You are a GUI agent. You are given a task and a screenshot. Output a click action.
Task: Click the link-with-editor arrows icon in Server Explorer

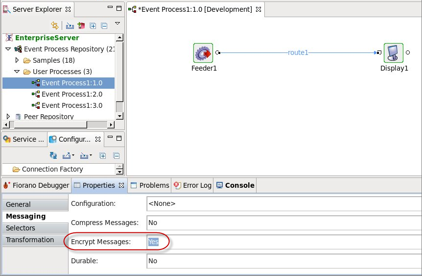(55, 25)
